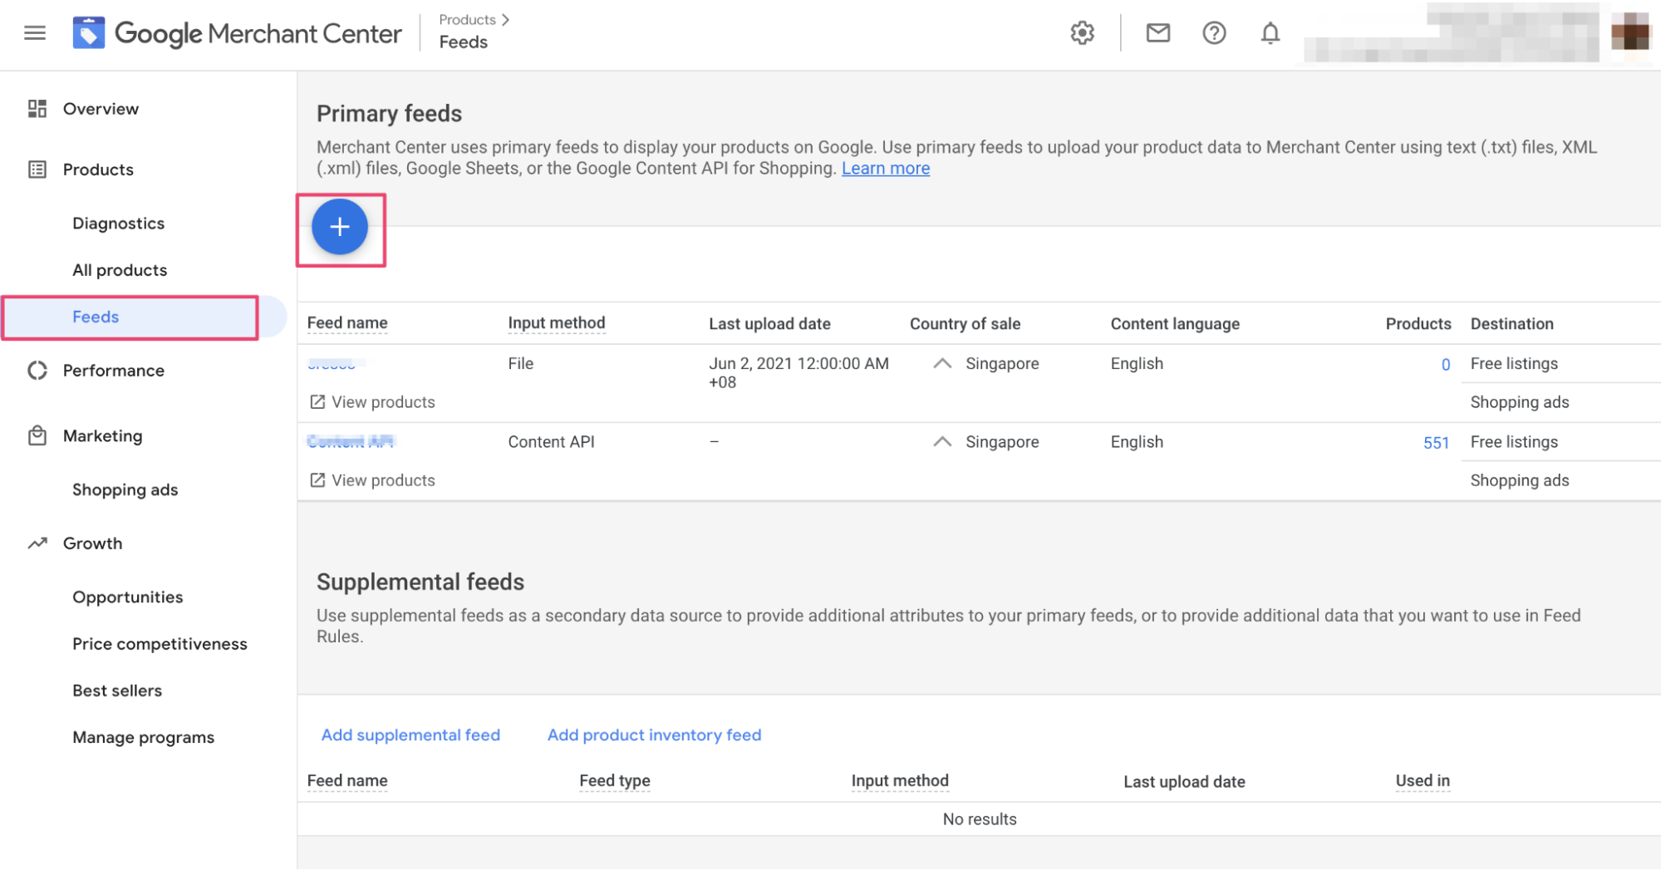Screen dimensions: 1661x870
Task: View products of the File feed
Action: [383, 402]
